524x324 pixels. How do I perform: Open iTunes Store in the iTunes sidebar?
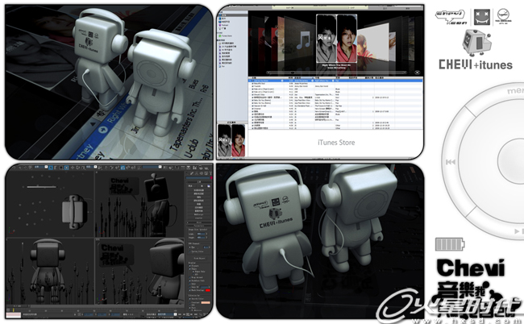tap(226, 35)
